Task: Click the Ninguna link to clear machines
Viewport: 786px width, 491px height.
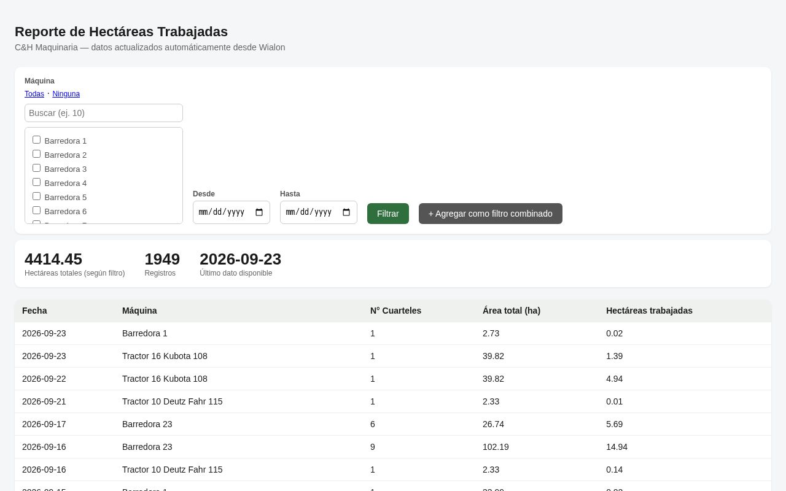Action: 66,94
